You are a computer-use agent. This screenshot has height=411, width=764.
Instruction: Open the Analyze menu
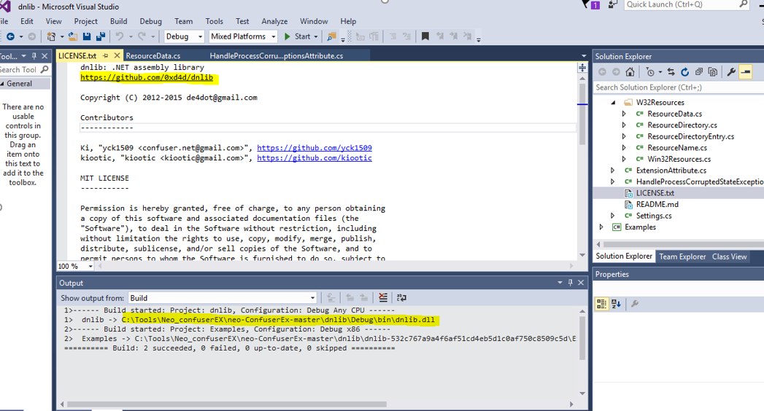(274, 21)
